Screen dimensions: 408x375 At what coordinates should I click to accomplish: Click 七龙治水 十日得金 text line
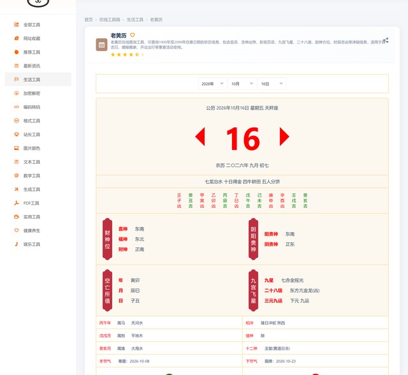(x=242, y=181)
